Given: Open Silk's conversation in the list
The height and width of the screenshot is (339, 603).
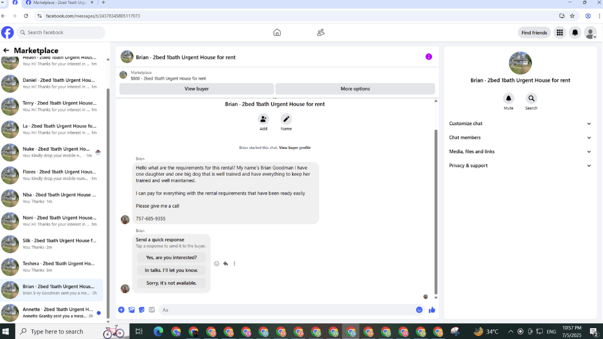Looking at the screenshot, I should [52, 244].
